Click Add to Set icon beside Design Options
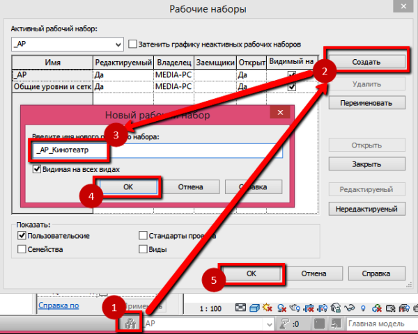The image size is (418, 334). coord(336,324)
